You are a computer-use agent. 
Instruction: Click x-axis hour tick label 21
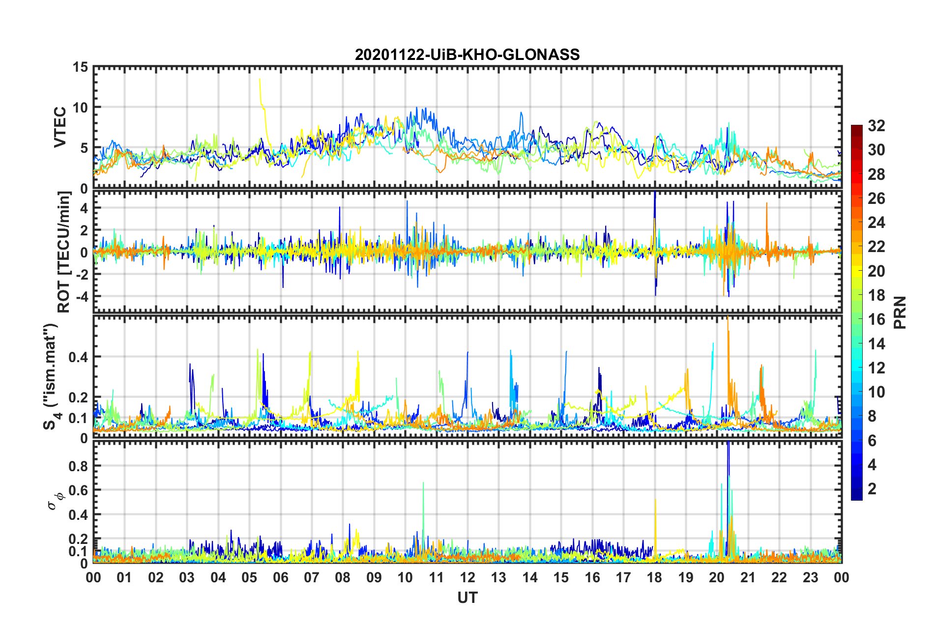coord(748,578)
